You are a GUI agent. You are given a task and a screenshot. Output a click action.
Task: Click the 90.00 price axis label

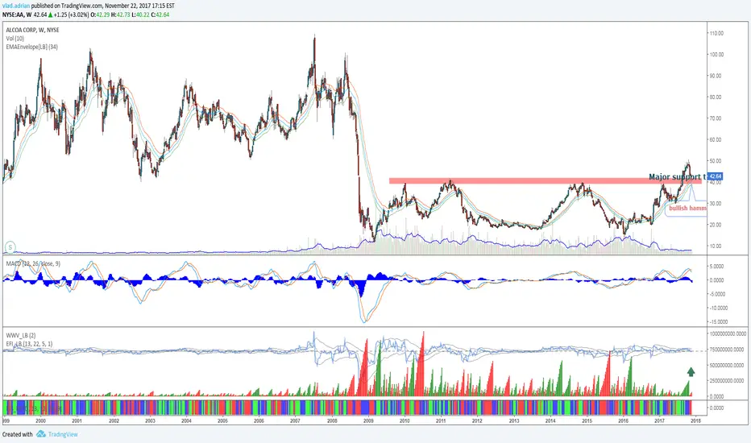(715, 76)
